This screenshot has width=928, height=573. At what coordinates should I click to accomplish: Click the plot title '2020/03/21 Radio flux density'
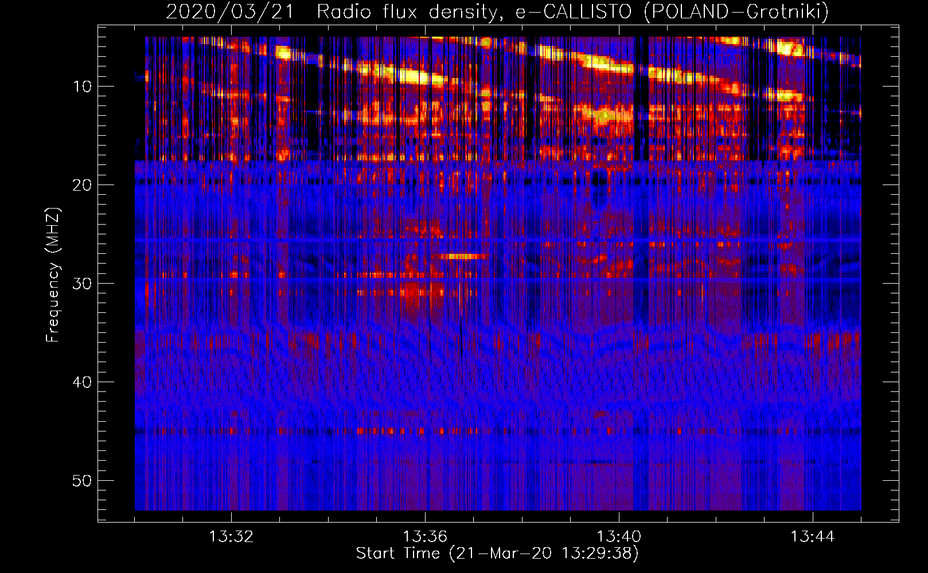point(497,11)
